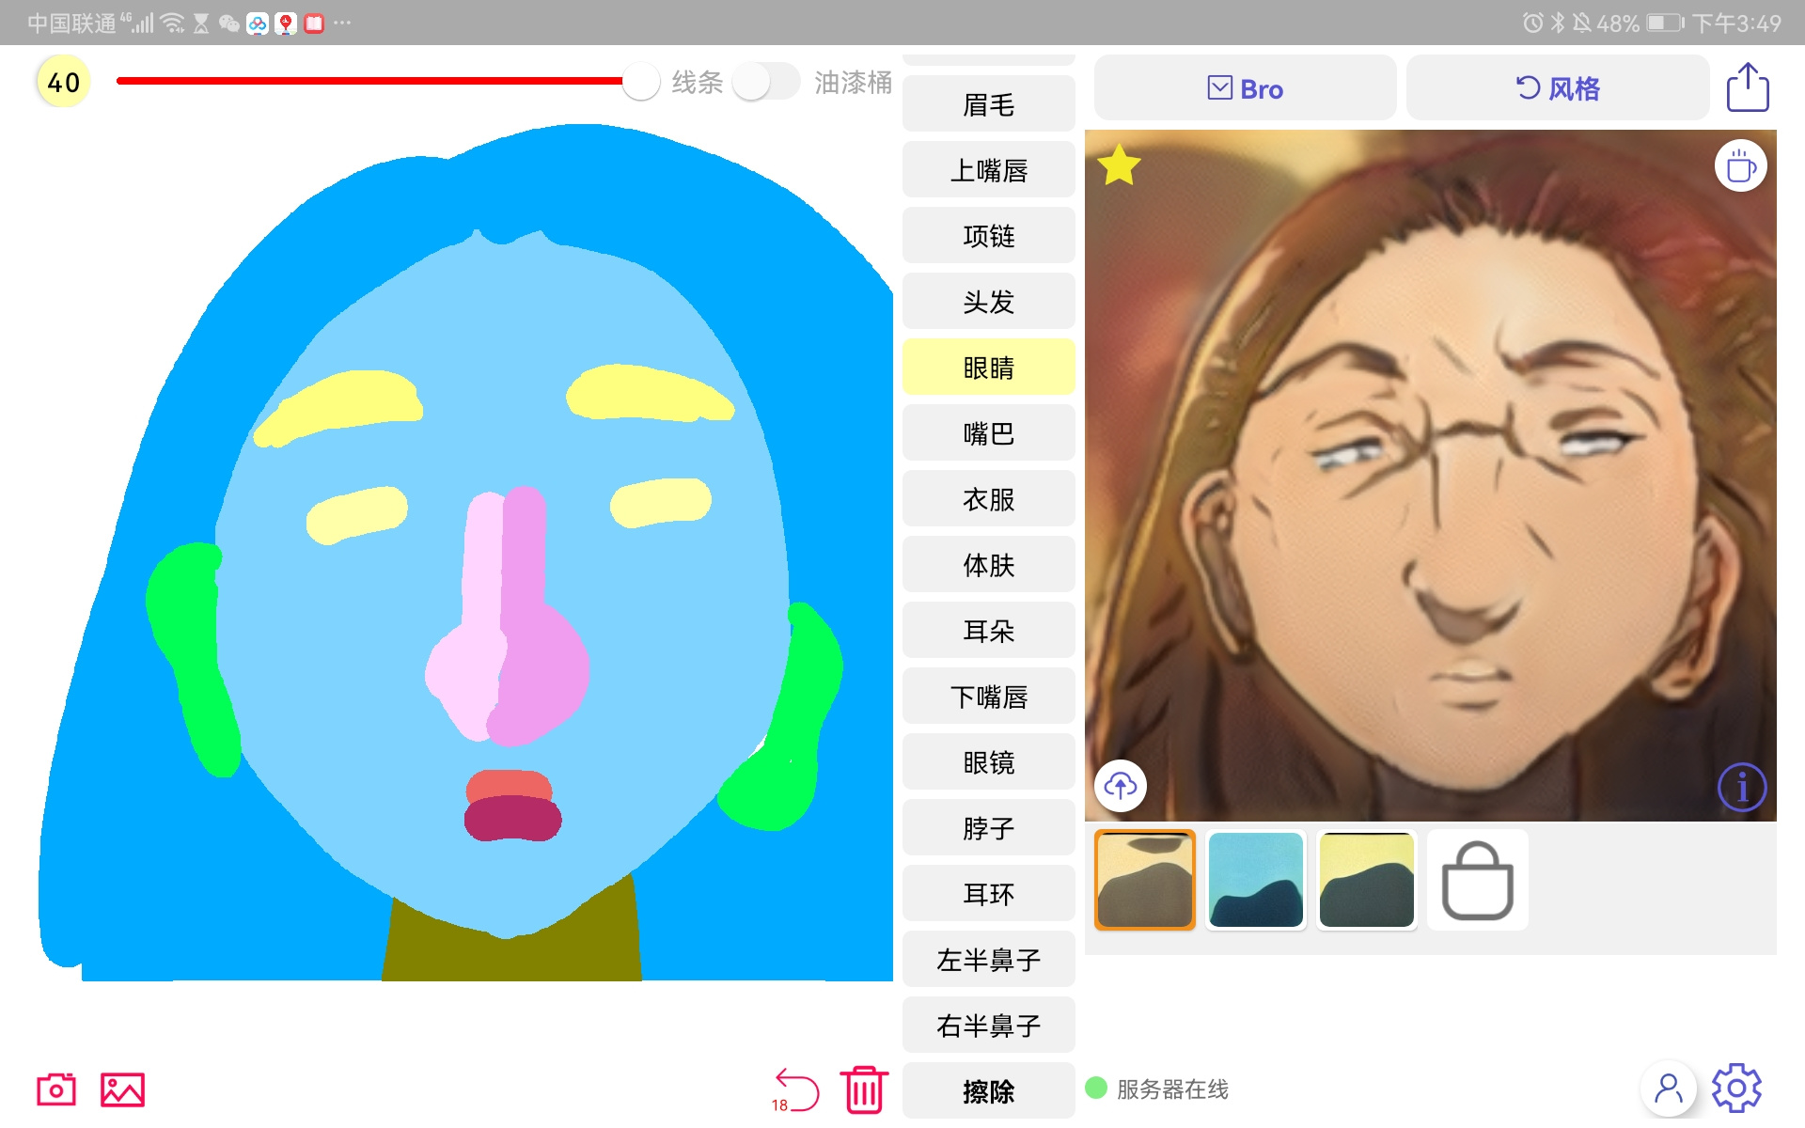This screenshot has height=1128, width=1805.
Task: Pick the 嘴巴 mouth label
Action: pos(989,433)
